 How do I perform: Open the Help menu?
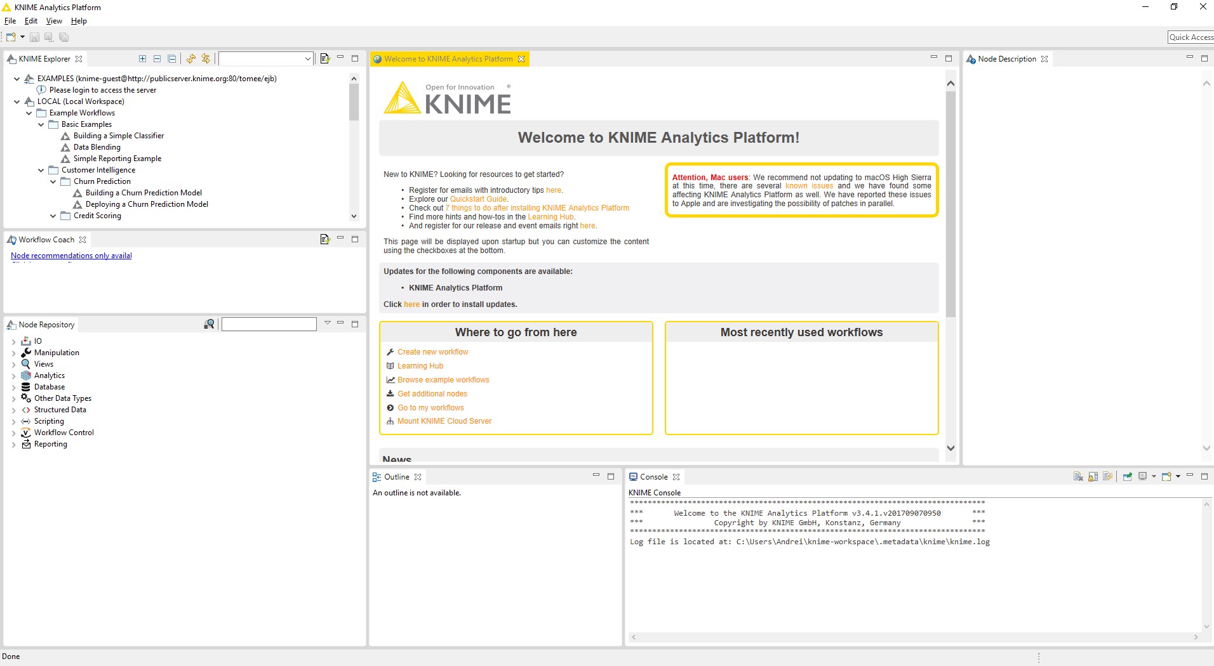pyautogui.click(x=79, y=21)
